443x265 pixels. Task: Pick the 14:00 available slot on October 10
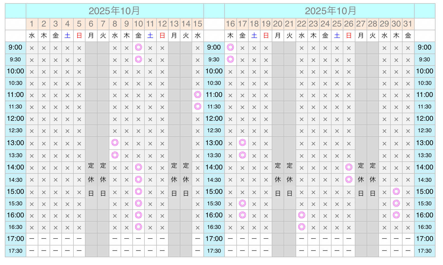coord(138,167)
